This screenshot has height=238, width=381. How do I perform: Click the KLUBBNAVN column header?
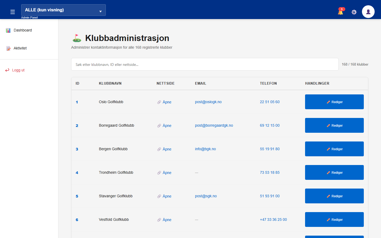pyautogui.click(x=110, y=83)
